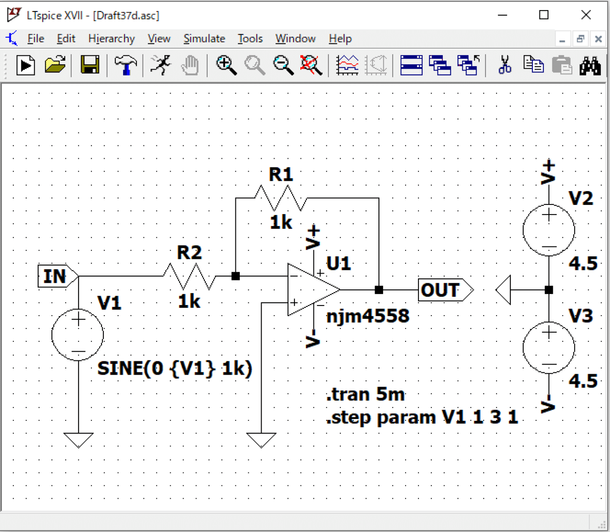Click the 1k value under R1
This screenshot has height=532, width=610.
point(281,222)
